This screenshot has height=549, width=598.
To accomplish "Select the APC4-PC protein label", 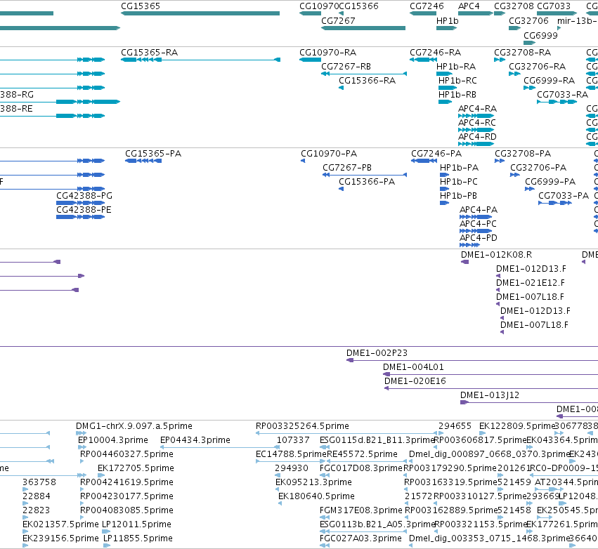I will (x=479, y=224).
